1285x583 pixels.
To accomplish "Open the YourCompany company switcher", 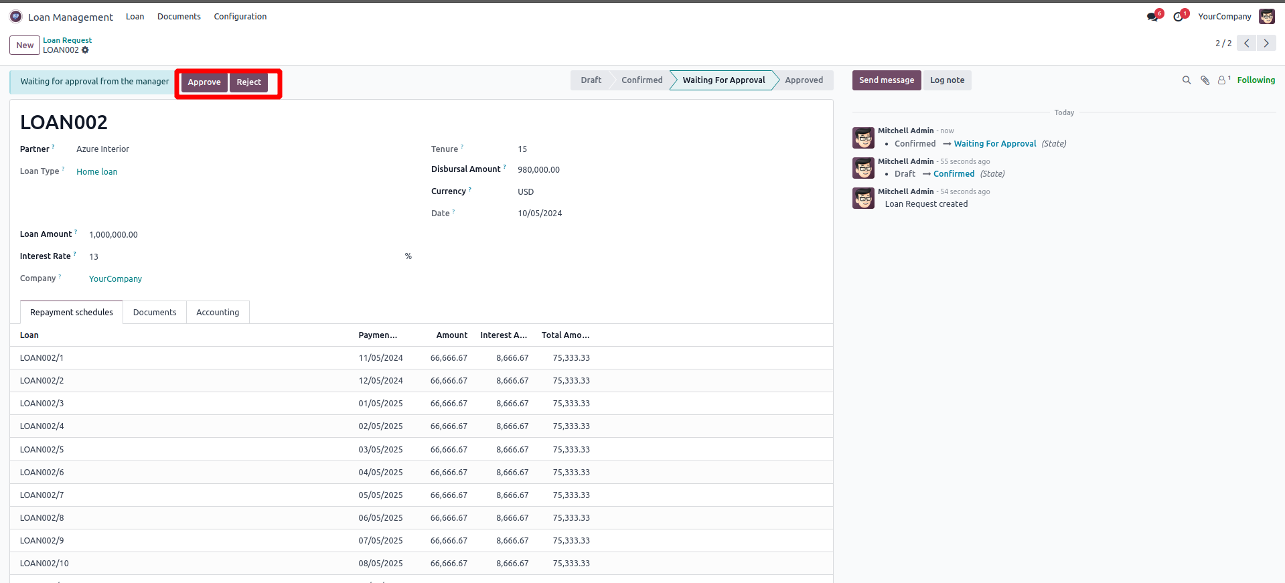I will (x=1224, y=17).
